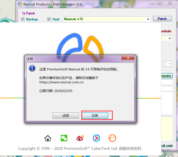
Task: Click the '1) Patch' section label
Action: point(28,13)
